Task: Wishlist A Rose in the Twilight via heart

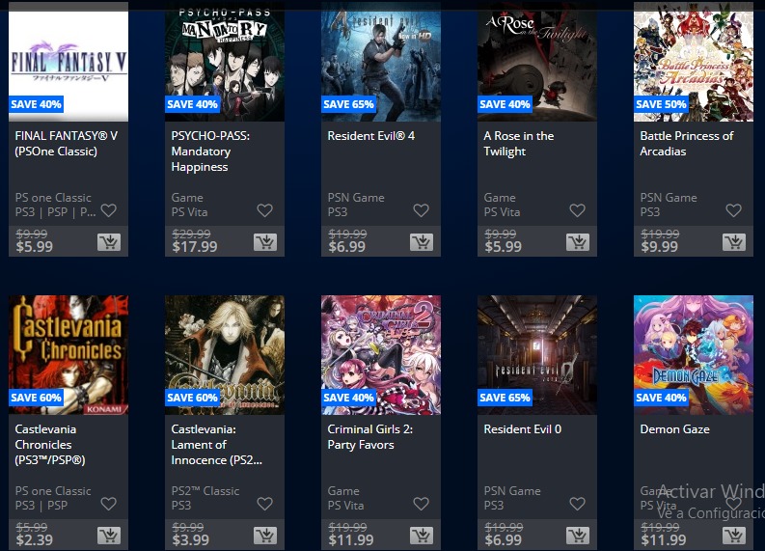Action: [x=577, y=210]
